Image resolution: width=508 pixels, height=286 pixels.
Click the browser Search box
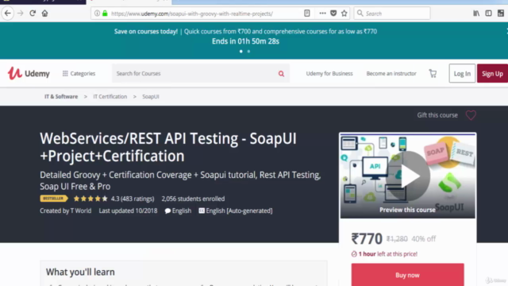point(392,14)
